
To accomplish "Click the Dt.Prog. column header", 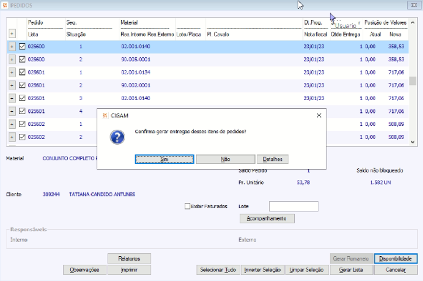I will (x=313, y=23).
